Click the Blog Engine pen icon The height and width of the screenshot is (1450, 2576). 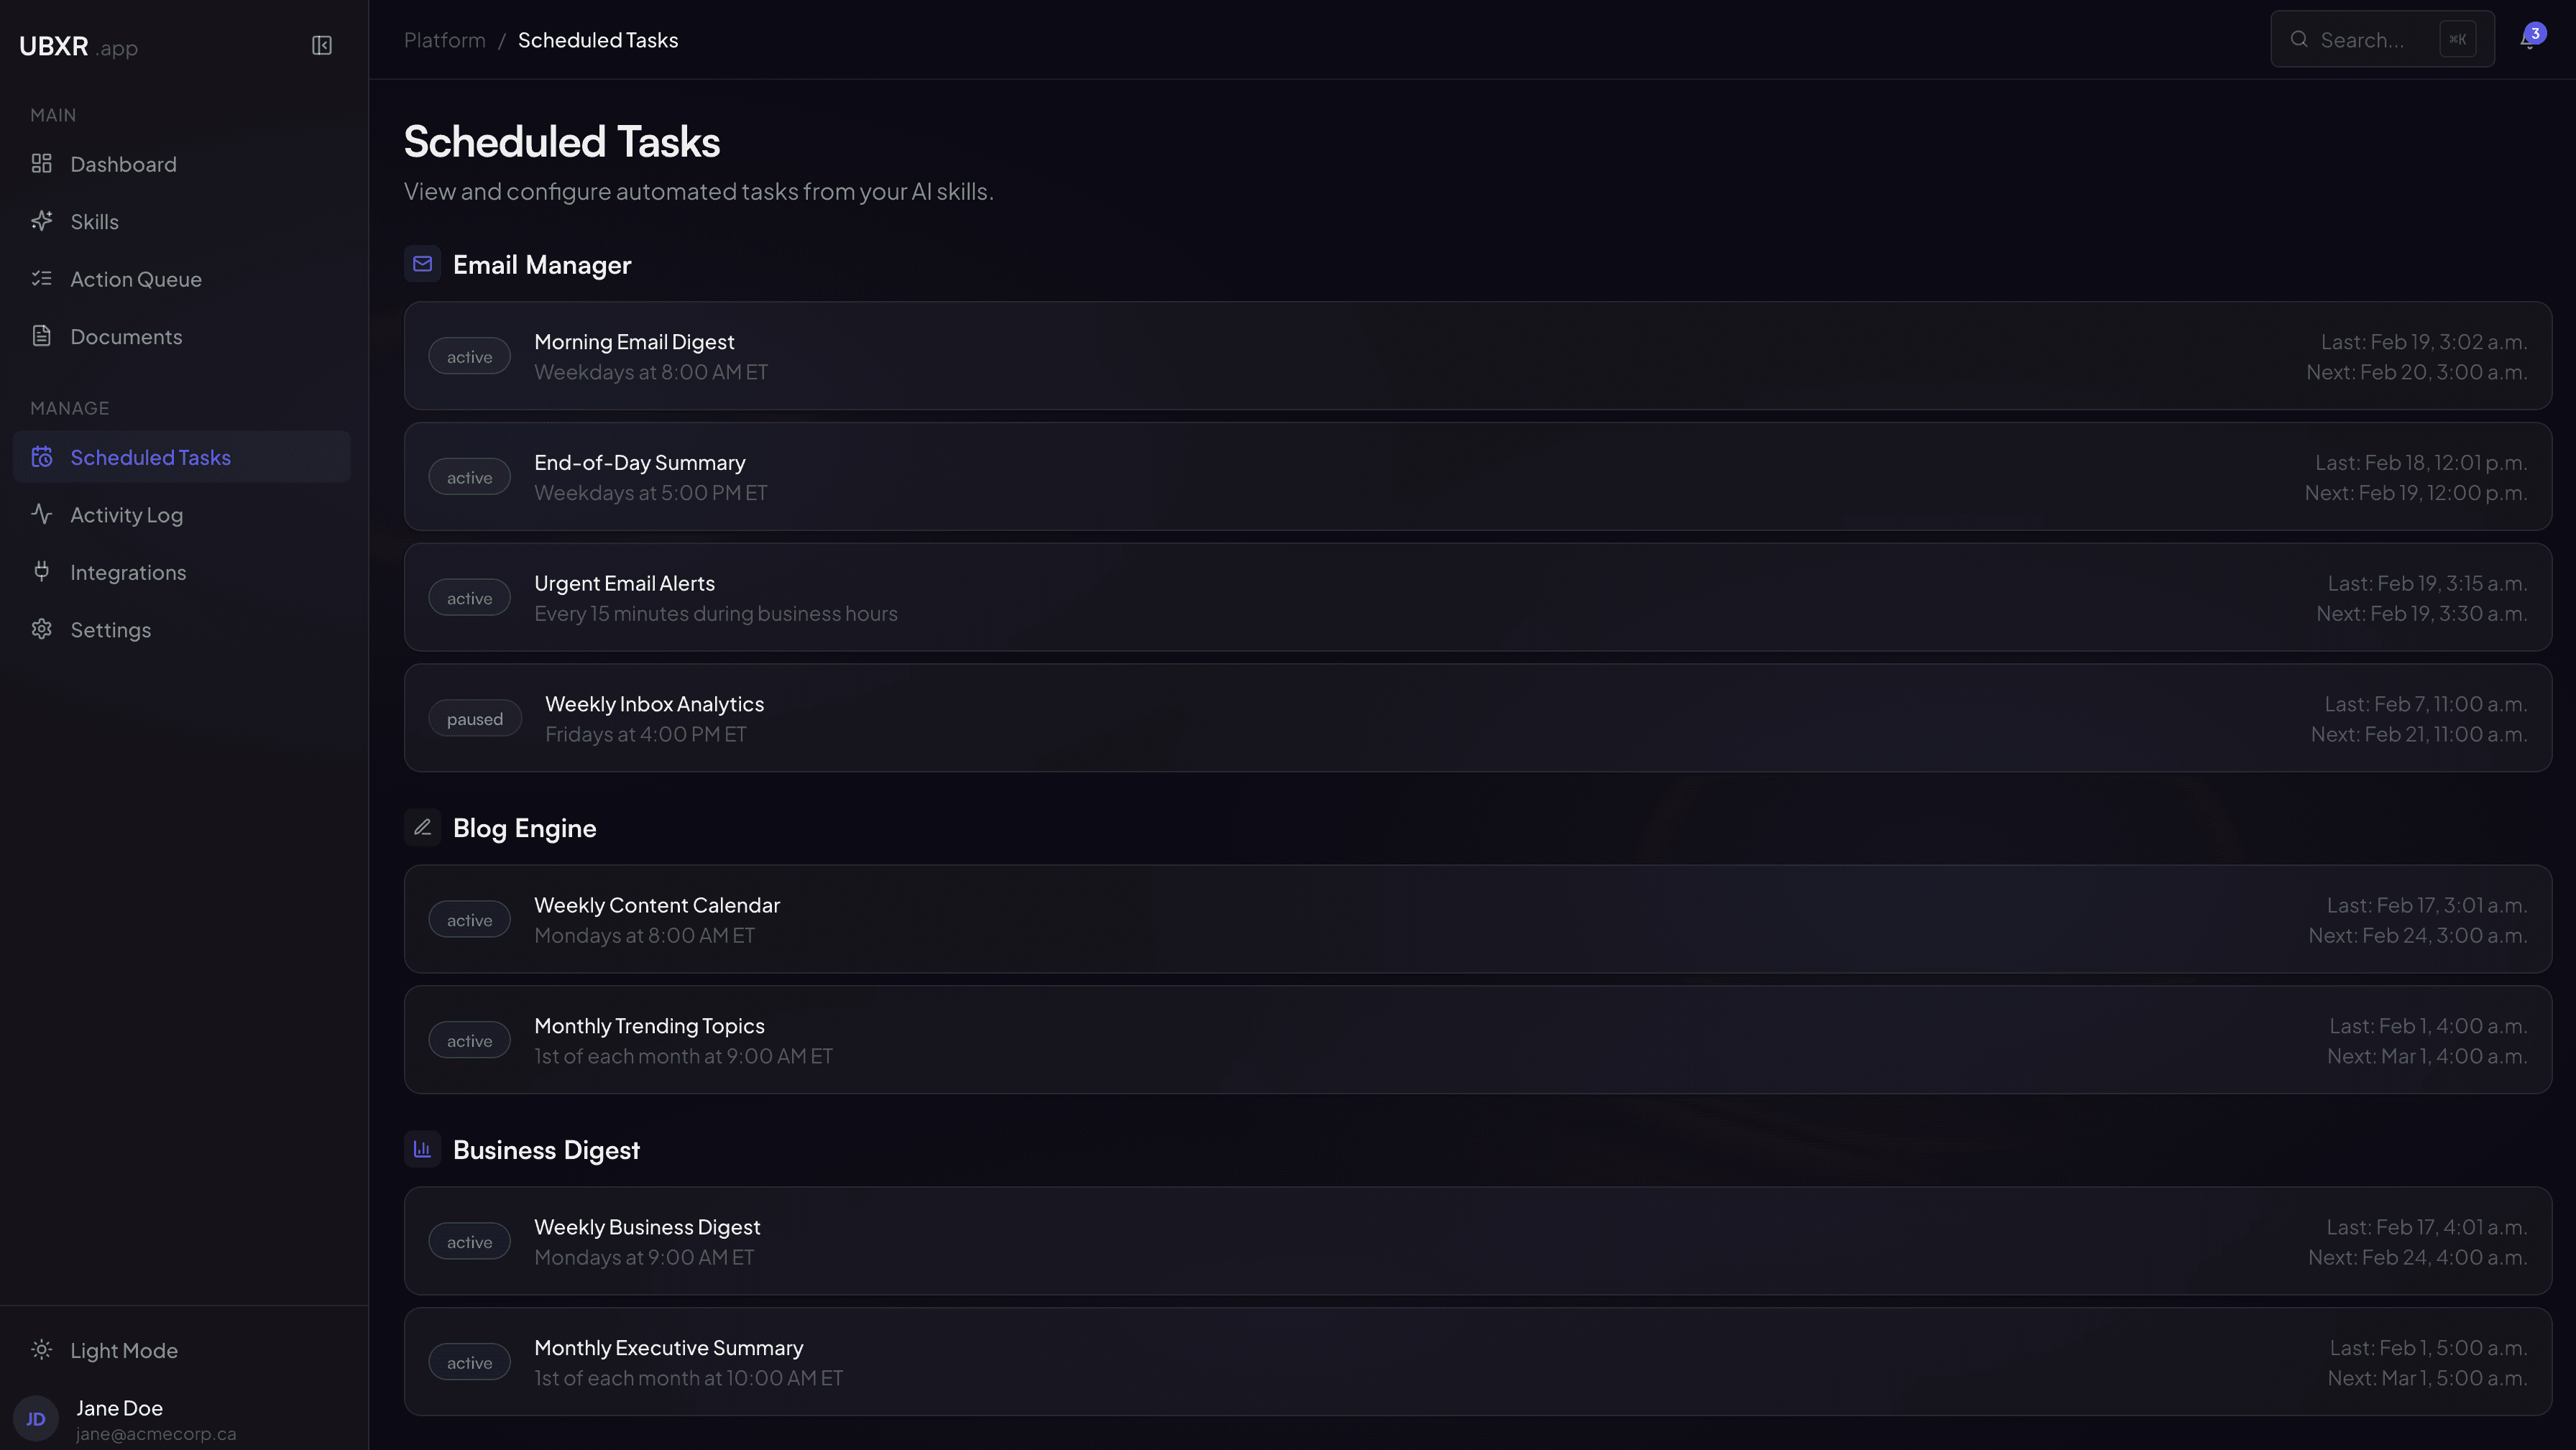pos(422,827)
